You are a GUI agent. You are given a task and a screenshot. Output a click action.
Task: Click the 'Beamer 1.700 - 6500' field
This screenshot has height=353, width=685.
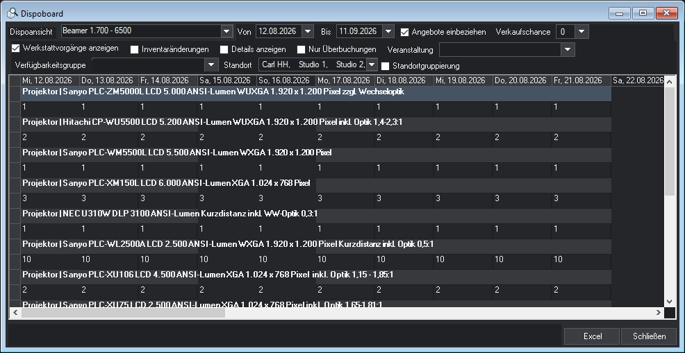[141, 31]
